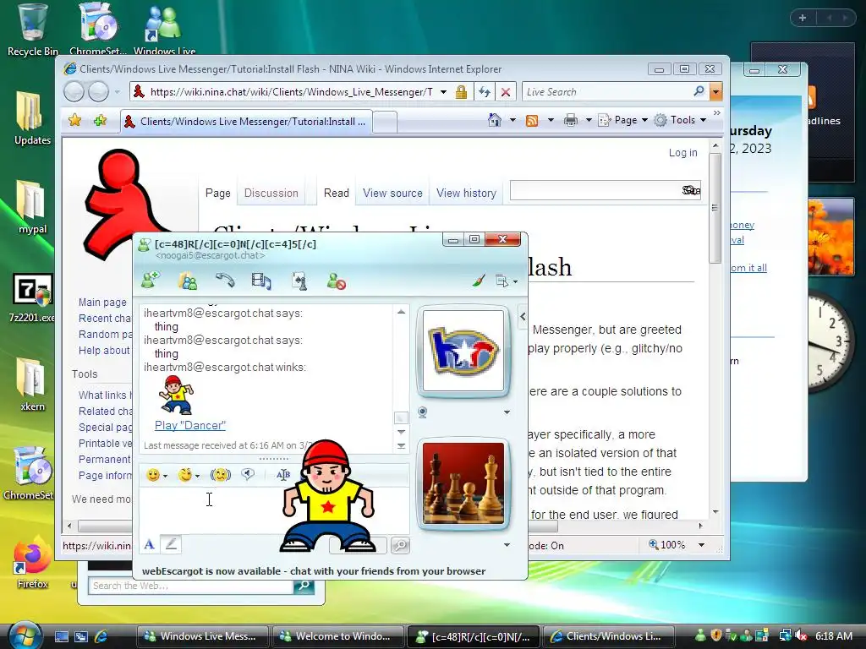The width and height of the screenshot is (866, 649).
Task: Open emoticon dropdown arrow
Action: 165,476
